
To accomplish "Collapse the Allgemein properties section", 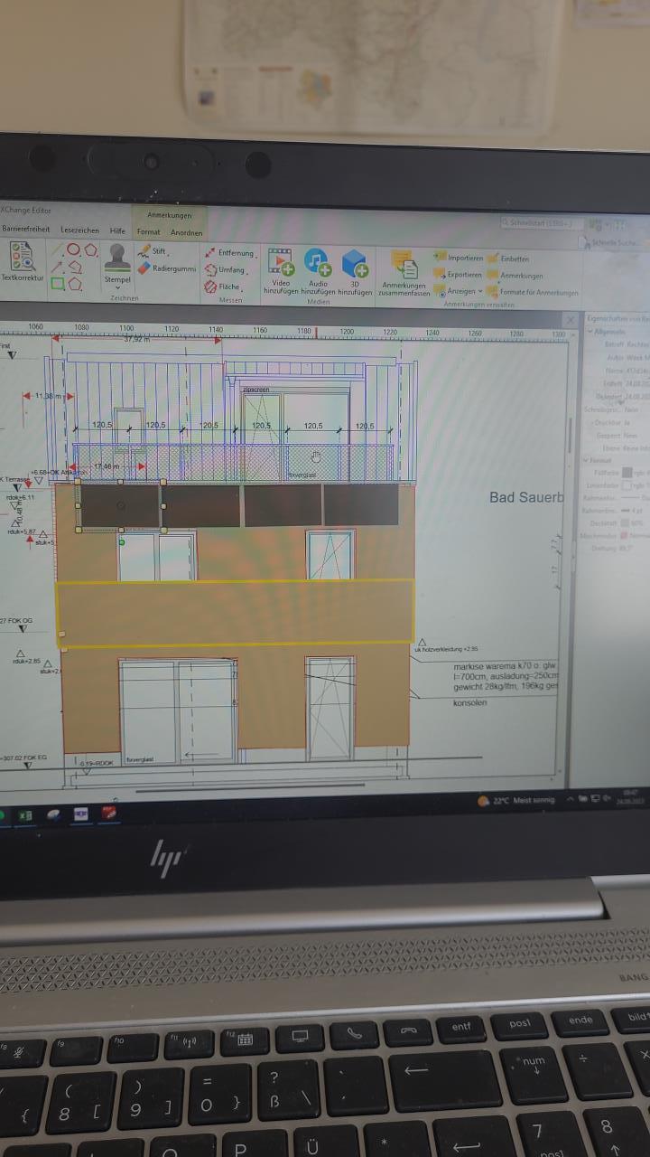I will [x=590, y=332].
